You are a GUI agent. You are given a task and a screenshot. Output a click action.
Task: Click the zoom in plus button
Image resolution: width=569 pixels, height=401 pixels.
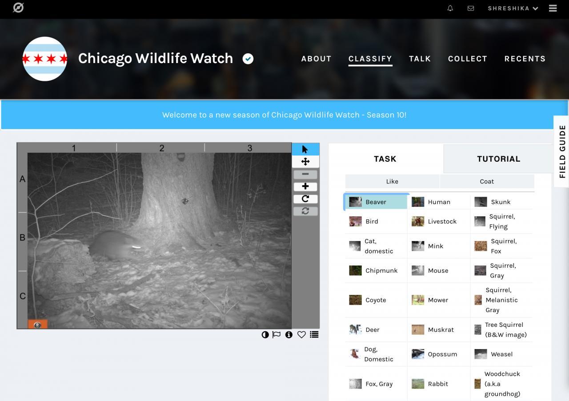[x=305, y=187]
